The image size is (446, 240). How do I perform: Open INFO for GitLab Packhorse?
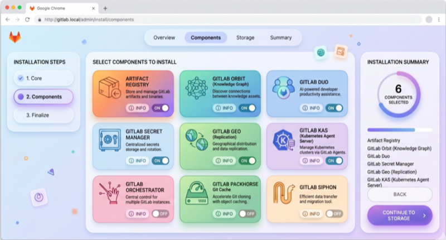(x=224, y=214)
